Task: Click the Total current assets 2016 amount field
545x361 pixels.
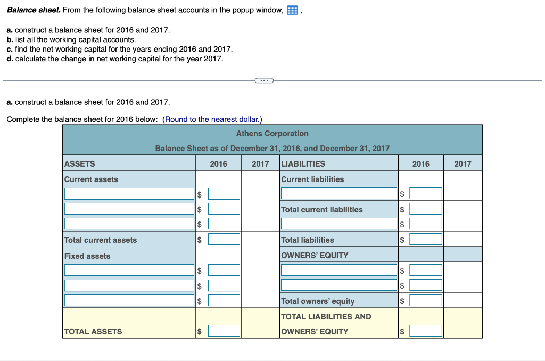Action: point(225,239)
